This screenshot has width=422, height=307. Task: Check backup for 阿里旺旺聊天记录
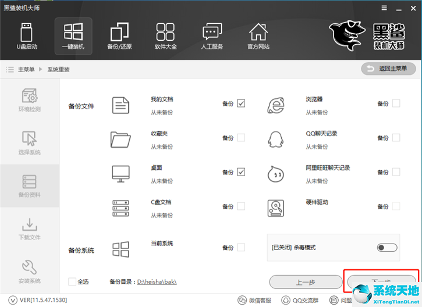click(x=396, y=172)
